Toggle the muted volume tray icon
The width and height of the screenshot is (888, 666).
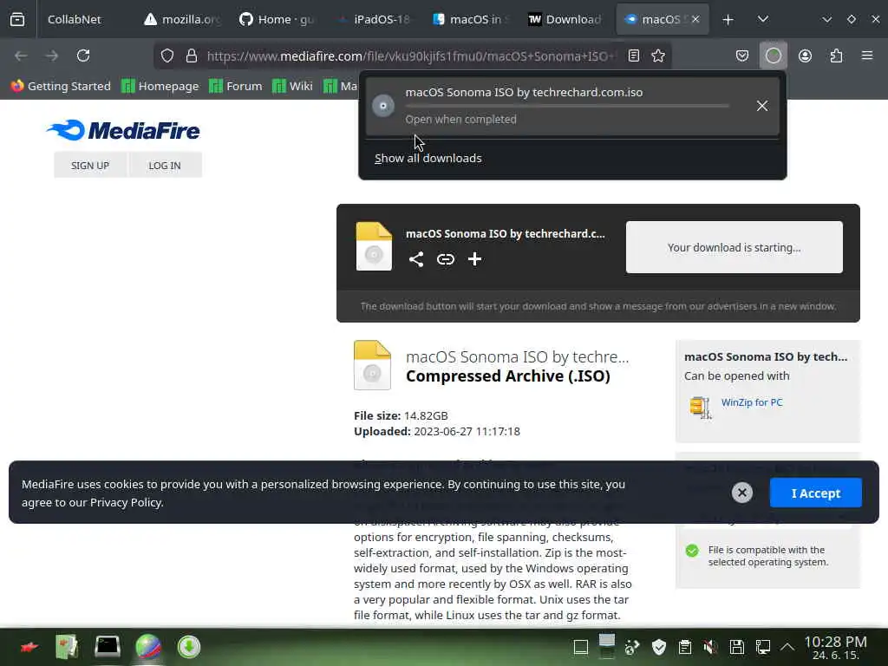(x=710, y=647)
